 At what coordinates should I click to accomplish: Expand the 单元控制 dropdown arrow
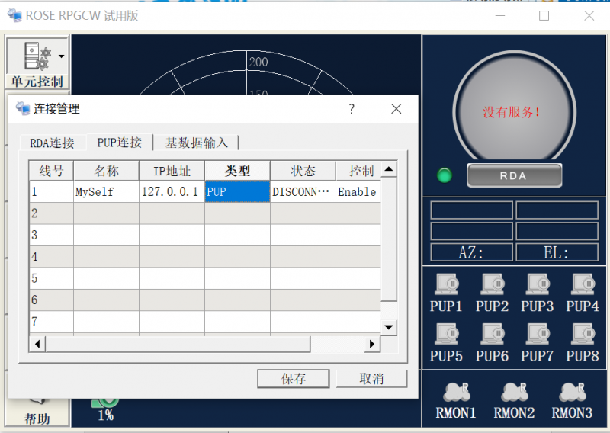pyautogui.click(x=61, y=56)
